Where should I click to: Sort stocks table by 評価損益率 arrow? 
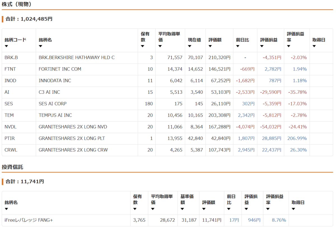288,46
